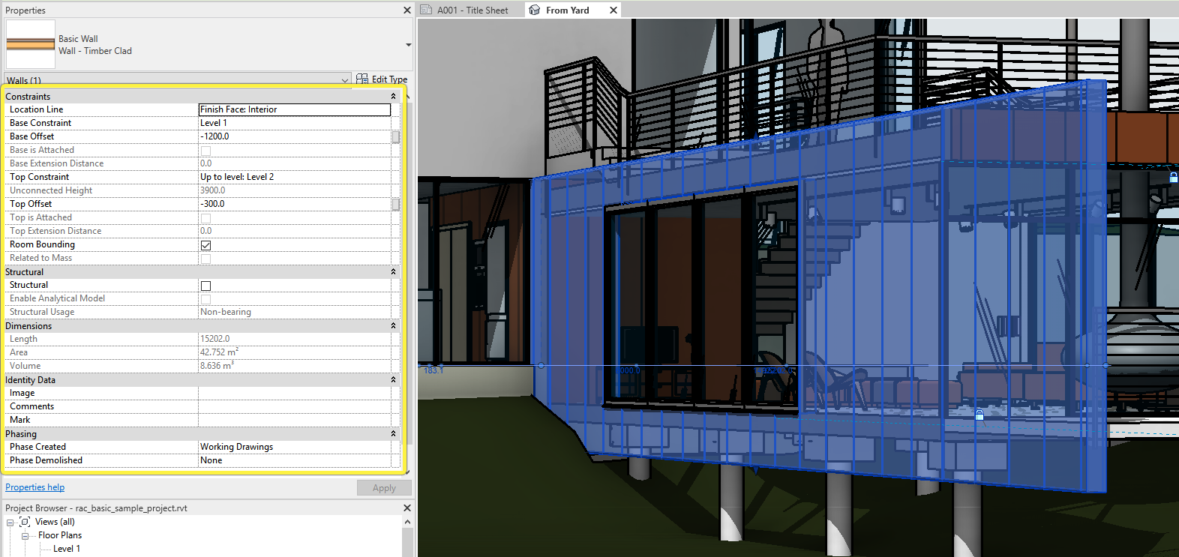Click the Top Offset small side button
Screen dimensions: 1179x557
click(x=396, y=204)
